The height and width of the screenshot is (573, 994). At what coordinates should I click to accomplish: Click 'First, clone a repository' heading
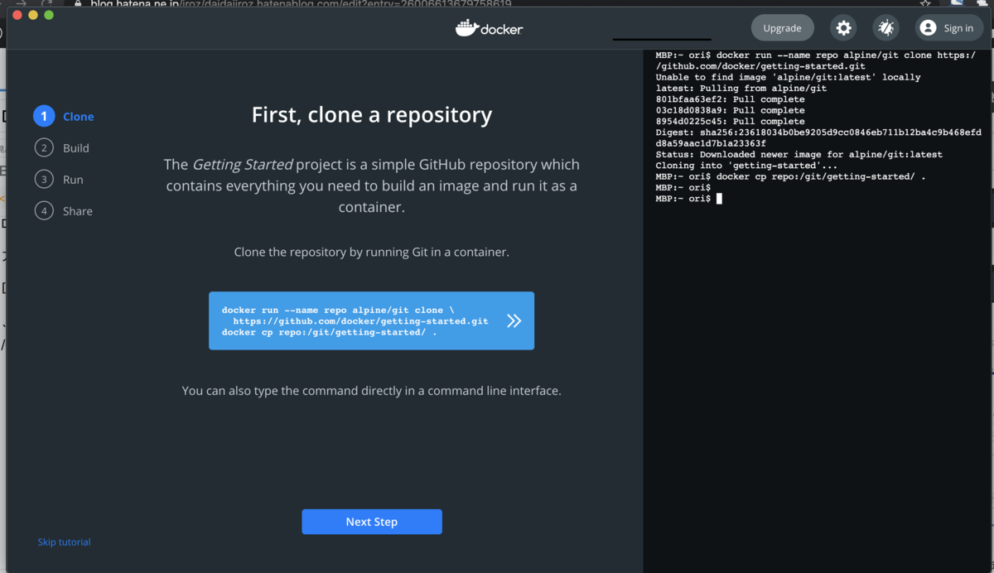pos(372,114)
